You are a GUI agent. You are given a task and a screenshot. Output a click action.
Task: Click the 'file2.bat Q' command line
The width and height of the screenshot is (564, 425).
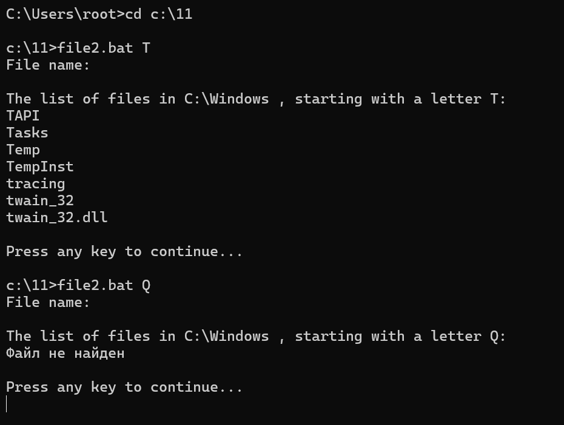pos(78,286)
